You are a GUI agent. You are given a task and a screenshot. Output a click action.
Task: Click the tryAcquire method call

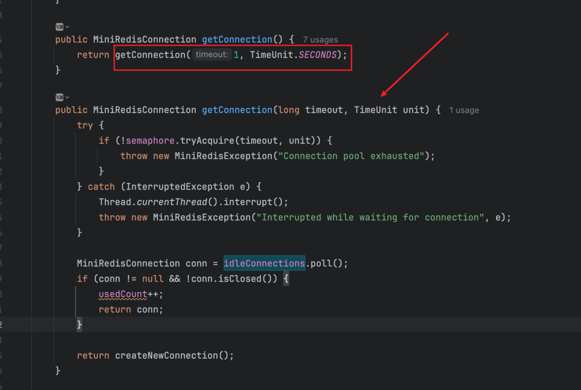[207, 141]
